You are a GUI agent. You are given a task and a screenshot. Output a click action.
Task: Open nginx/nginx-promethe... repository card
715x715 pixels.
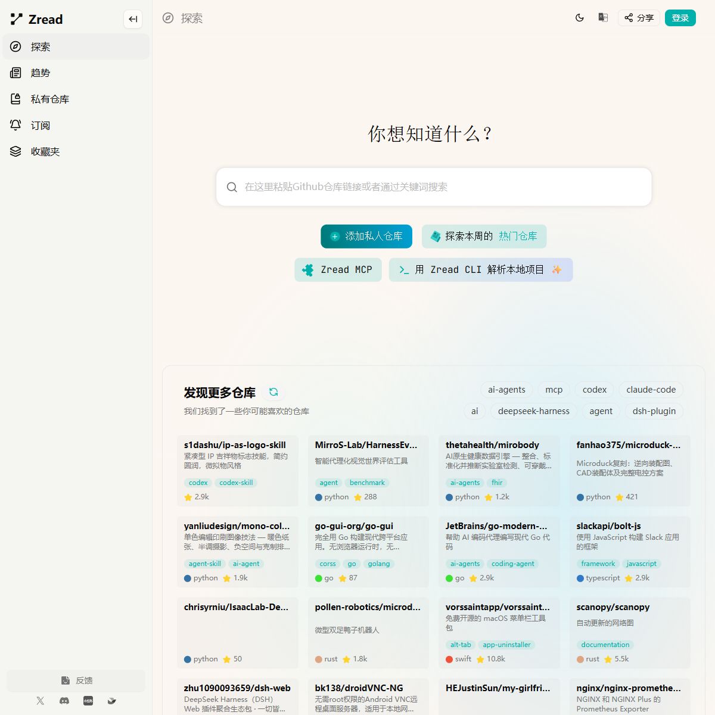coord(630,697)
